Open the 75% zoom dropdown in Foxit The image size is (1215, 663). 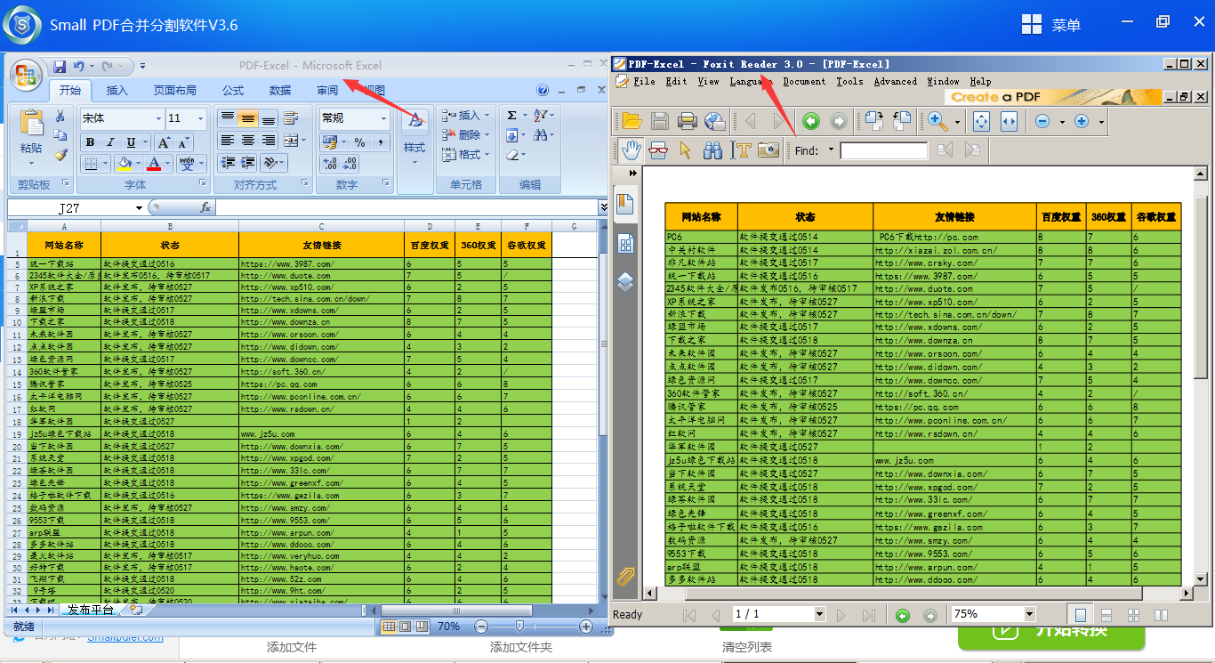(1029, 614)
